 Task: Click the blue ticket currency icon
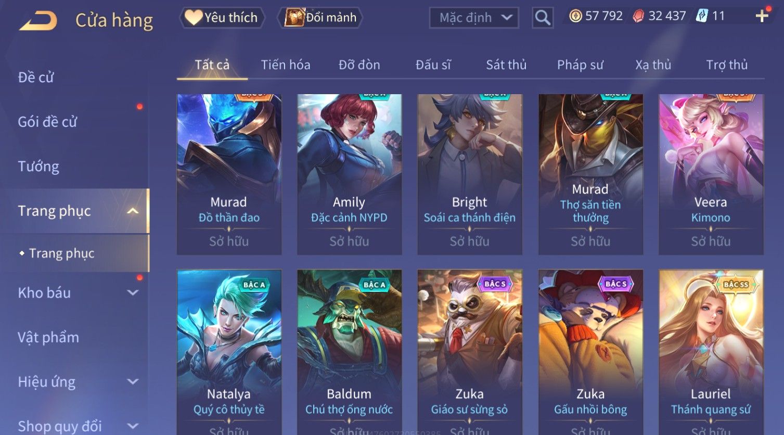[x=702, y=16]
